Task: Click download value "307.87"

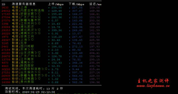Action: (77, 11)
